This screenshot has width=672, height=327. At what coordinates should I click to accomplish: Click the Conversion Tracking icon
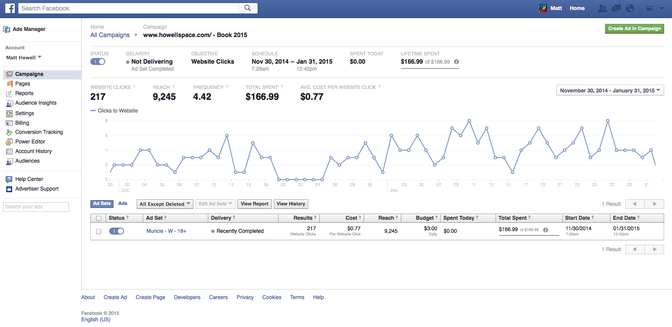[x=10, y=132]
